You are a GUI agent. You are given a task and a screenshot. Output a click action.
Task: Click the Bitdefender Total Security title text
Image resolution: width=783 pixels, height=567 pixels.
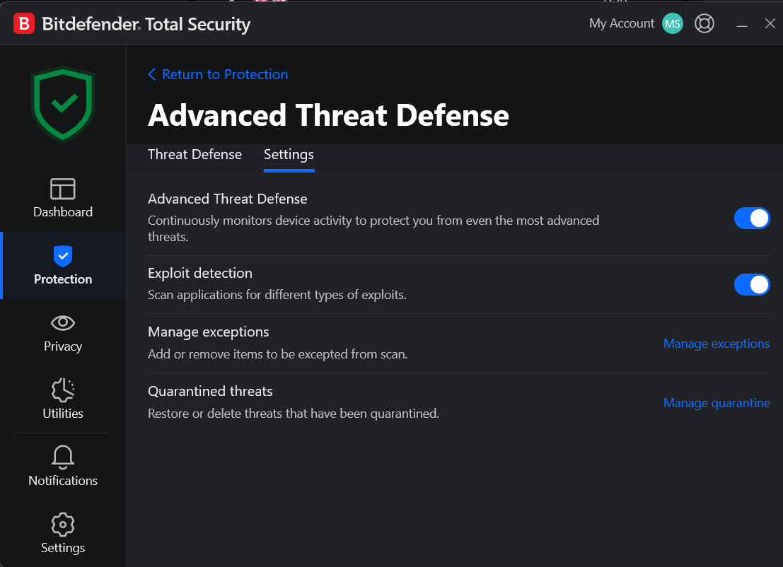pyautogui.click(x=146, y=24)
